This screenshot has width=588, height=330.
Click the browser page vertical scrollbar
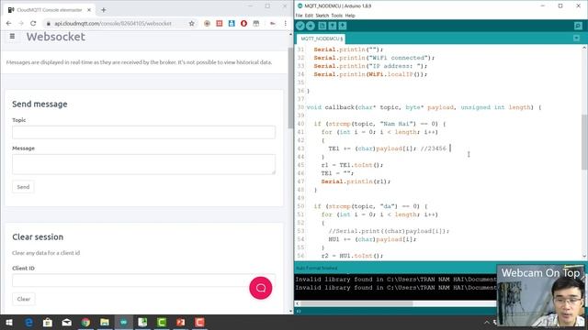[x=290, y=88]
